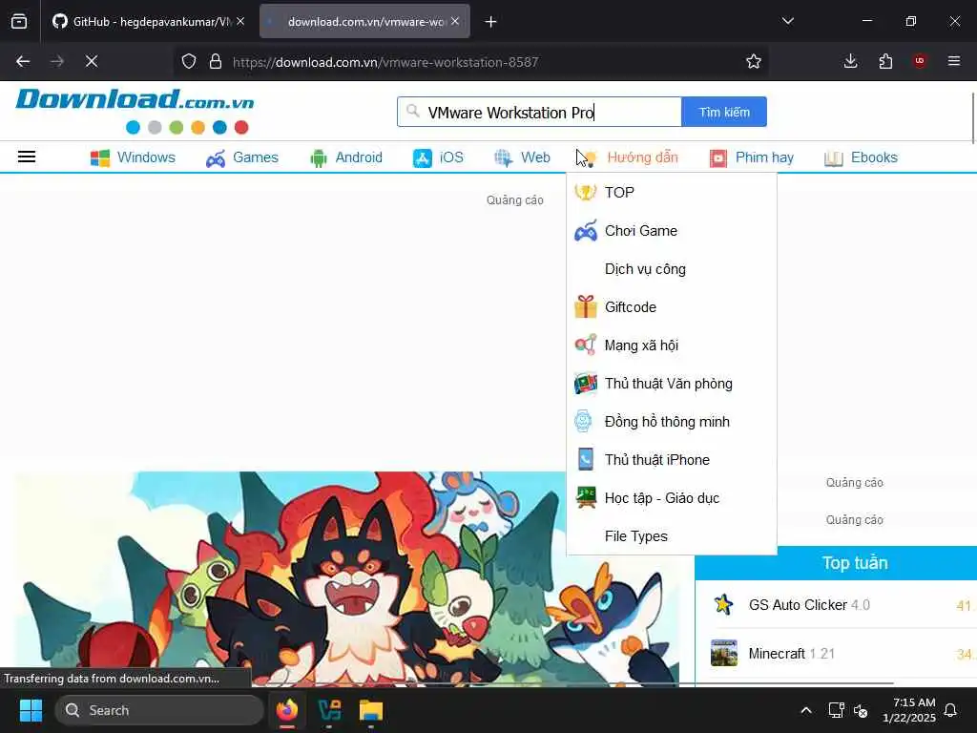Open the clock showing 7:15 AM

(909, 710)
